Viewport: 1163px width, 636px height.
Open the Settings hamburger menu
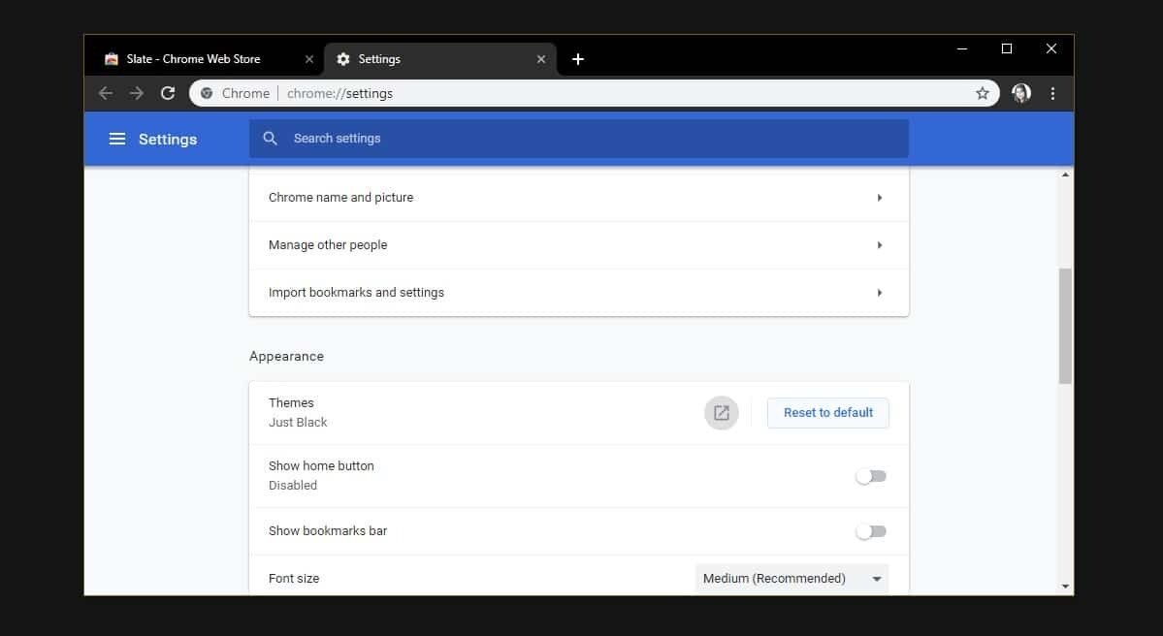coord(117,139)
